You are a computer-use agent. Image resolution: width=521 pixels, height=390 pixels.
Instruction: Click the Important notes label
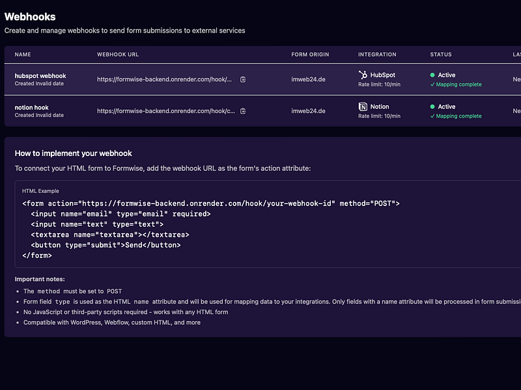click(40, 279)
